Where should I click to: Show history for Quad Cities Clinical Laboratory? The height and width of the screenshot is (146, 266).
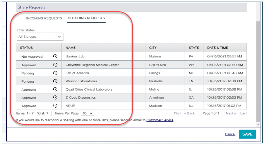point(55,89)
